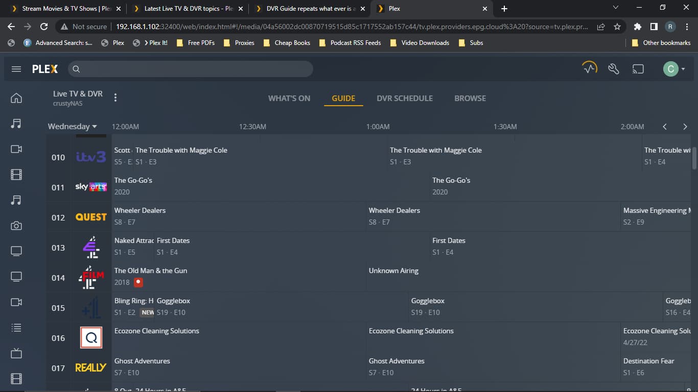Switch to the BROWSE tab
Image resolution: width=698 pixels, height=392 pixels.
(470, 98)
